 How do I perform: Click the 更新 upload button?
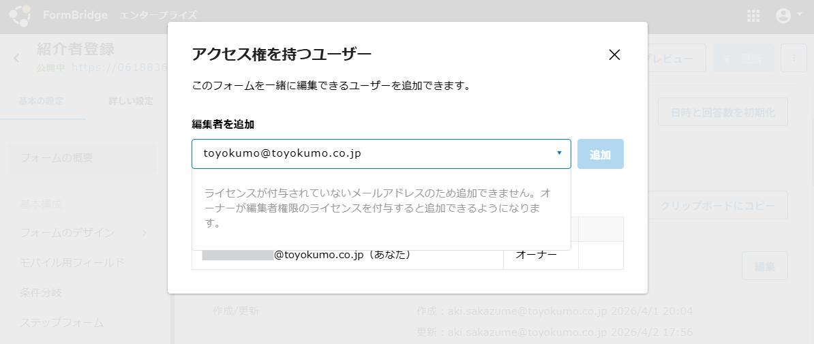(x=743, y=59)
